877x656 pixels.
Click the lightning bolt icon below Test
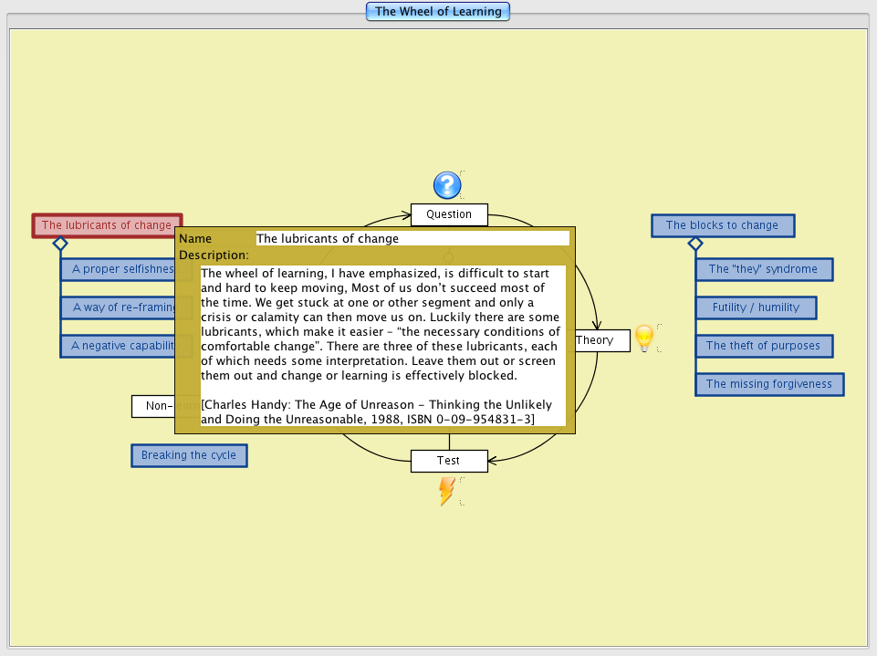point(446,491)
